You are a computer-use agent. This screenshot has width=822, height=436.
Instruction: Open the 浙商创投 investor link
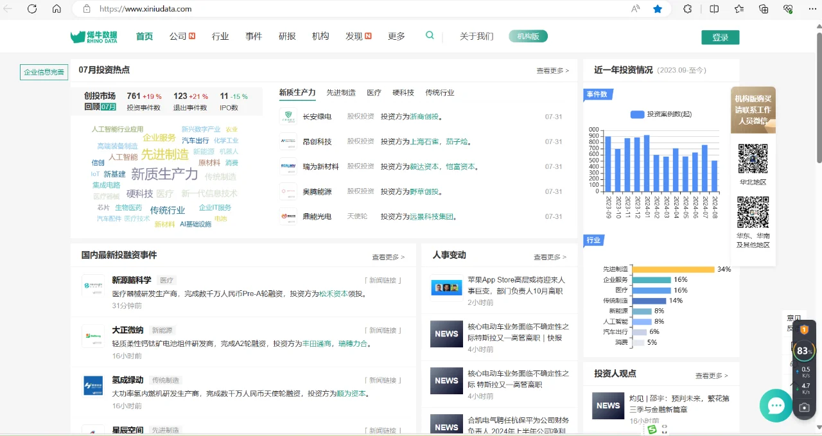[424, 117]
